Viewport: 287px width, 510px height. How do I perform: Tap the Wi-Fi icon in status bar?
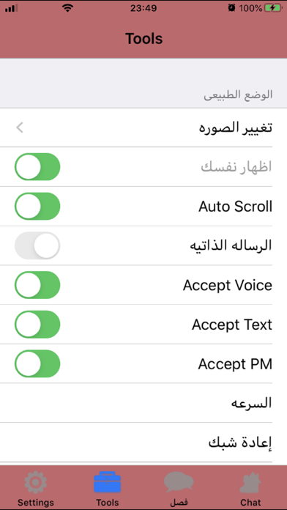tap(67, 8)
